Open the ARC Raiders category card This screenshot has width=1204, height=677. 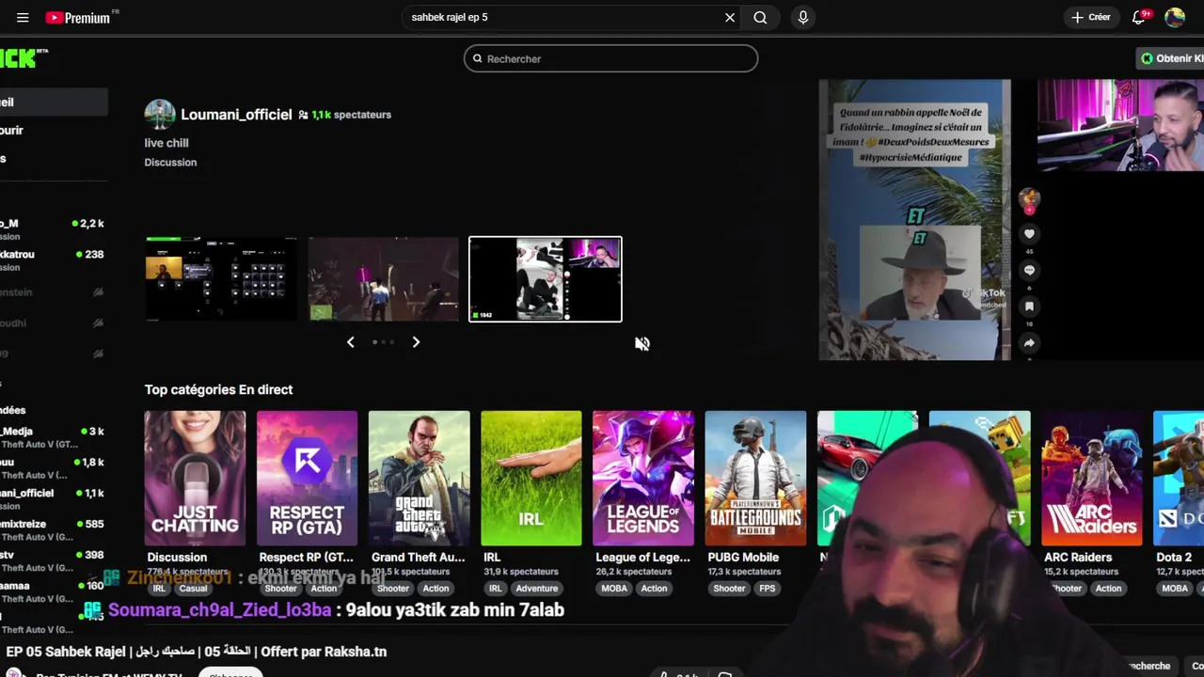[1091, 478]
